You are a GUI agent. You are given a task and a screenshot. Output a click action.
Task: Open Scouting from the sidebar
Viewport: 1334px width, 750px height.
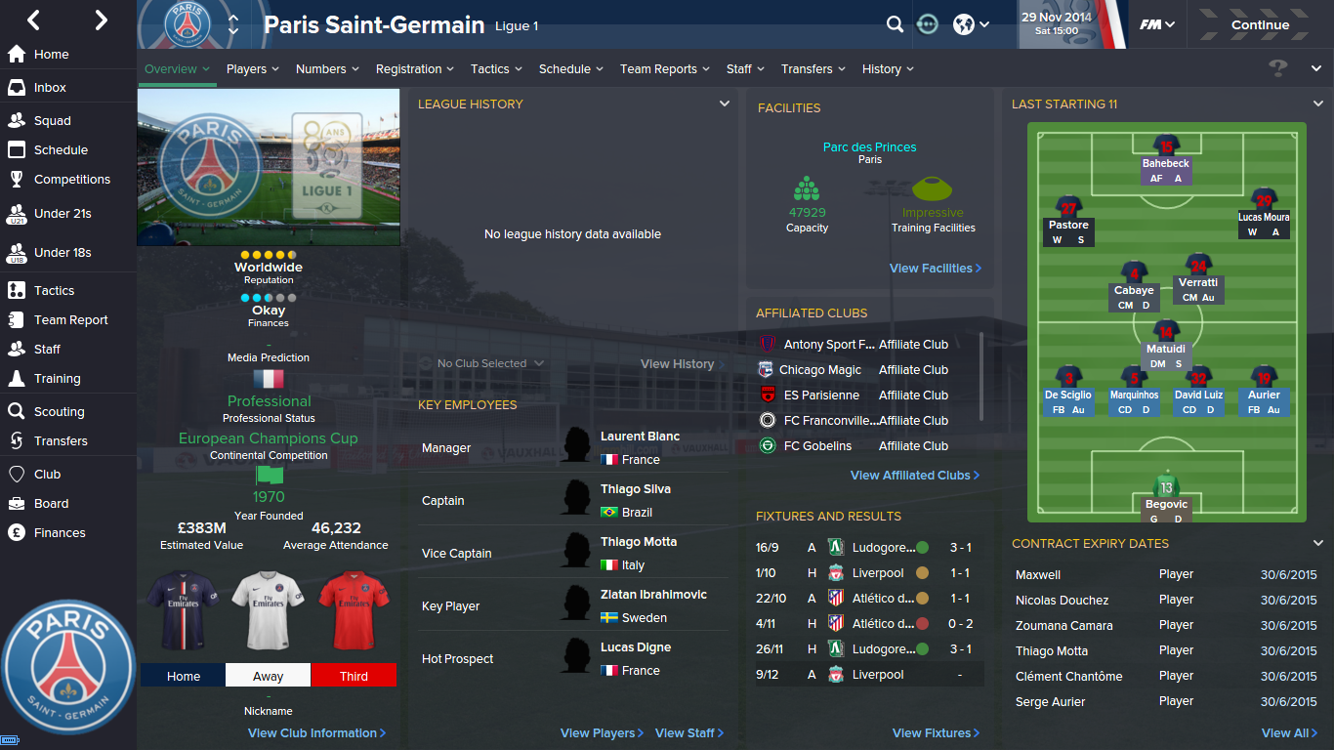[59, 412]
